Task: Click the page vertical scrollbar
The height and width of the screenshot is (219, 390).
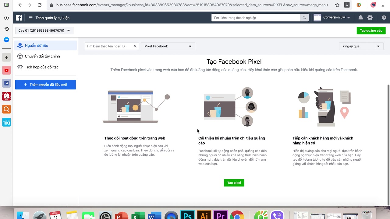Action: (x=388, y=144)
